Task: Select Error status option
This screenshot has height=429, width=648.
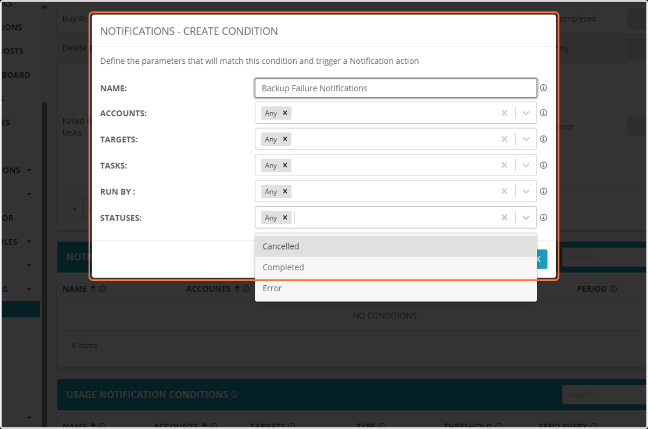Action: tap(396, 289)
